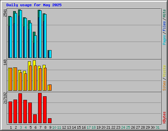Click the red "KBytes" legend label
Image resolution: width=168 pixels, height=131 pixels.
point(164,118)
